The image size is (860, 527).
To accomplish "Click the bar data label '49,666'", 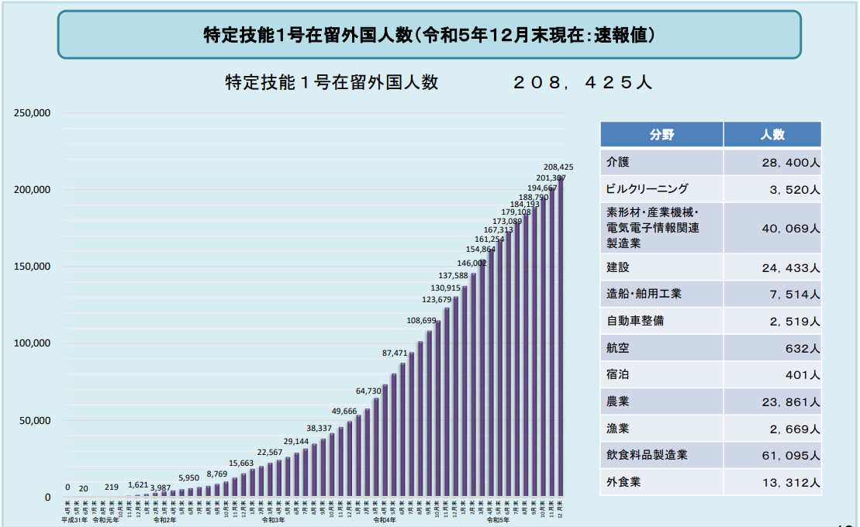I will tap(344, 412).
